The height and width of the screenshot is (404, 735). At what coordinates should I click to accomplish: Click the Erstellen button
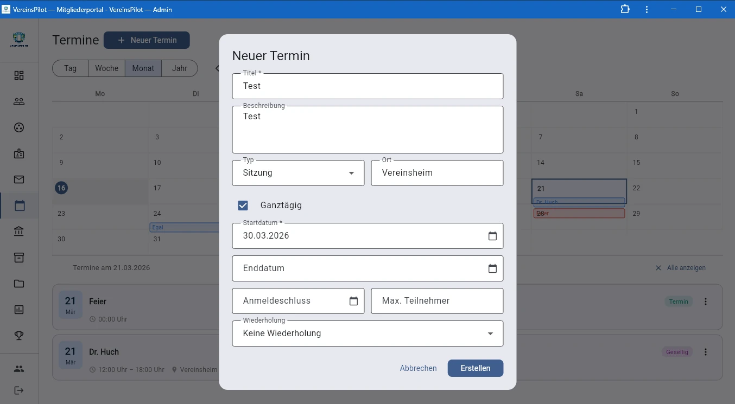click(x=475, y=368)
